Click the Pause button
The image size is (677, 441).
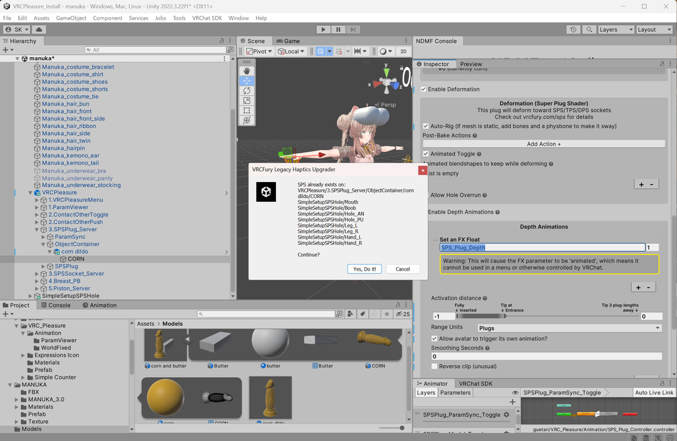point(338,30)
